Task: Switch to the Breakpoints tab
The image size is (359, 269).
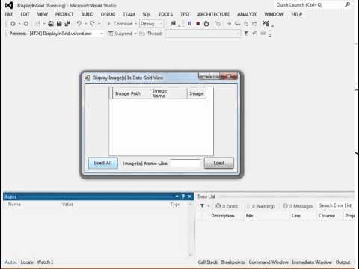Action: pos(233,262)
